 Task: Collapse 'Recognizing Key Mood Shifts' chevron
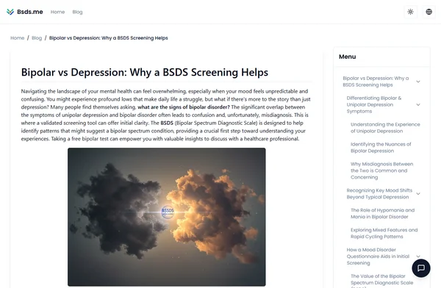pos(418,194)
